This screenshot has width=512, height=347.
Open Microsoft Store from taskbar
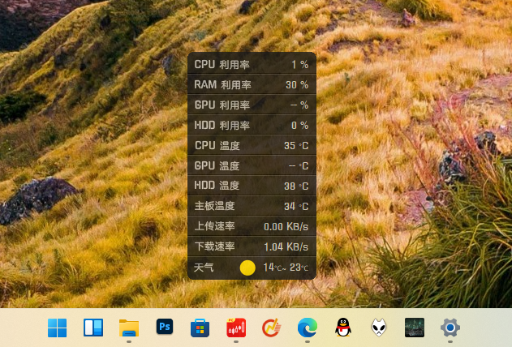[200, 328]
